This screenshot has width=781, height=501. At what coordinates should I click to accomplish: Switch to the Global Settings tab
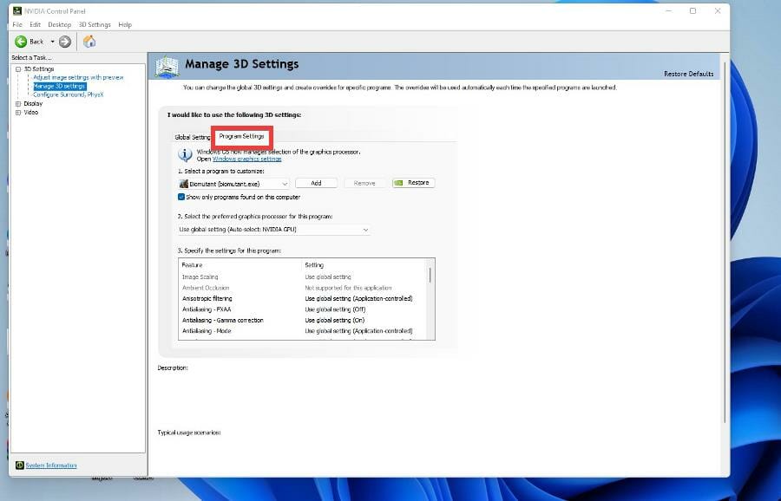click(193, 137)
